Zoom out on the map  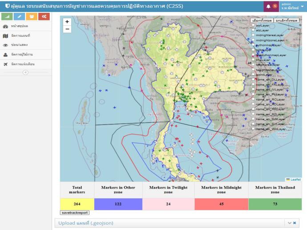click(67, 29)
